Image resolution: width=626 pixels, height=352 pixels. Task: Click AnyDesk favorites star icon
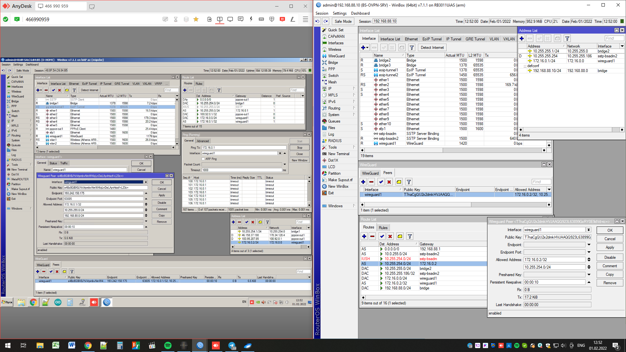pos(196,19)
